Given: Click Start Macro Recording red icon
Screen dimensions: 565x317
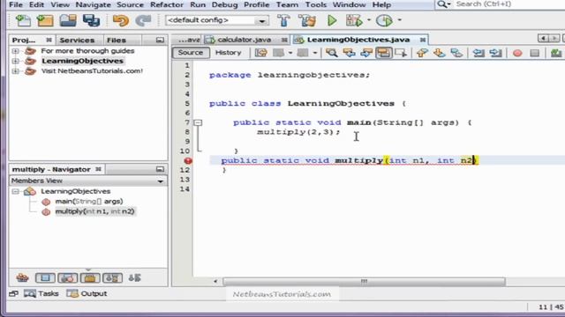Looking at the screenshot, I should tap(517, 53).
